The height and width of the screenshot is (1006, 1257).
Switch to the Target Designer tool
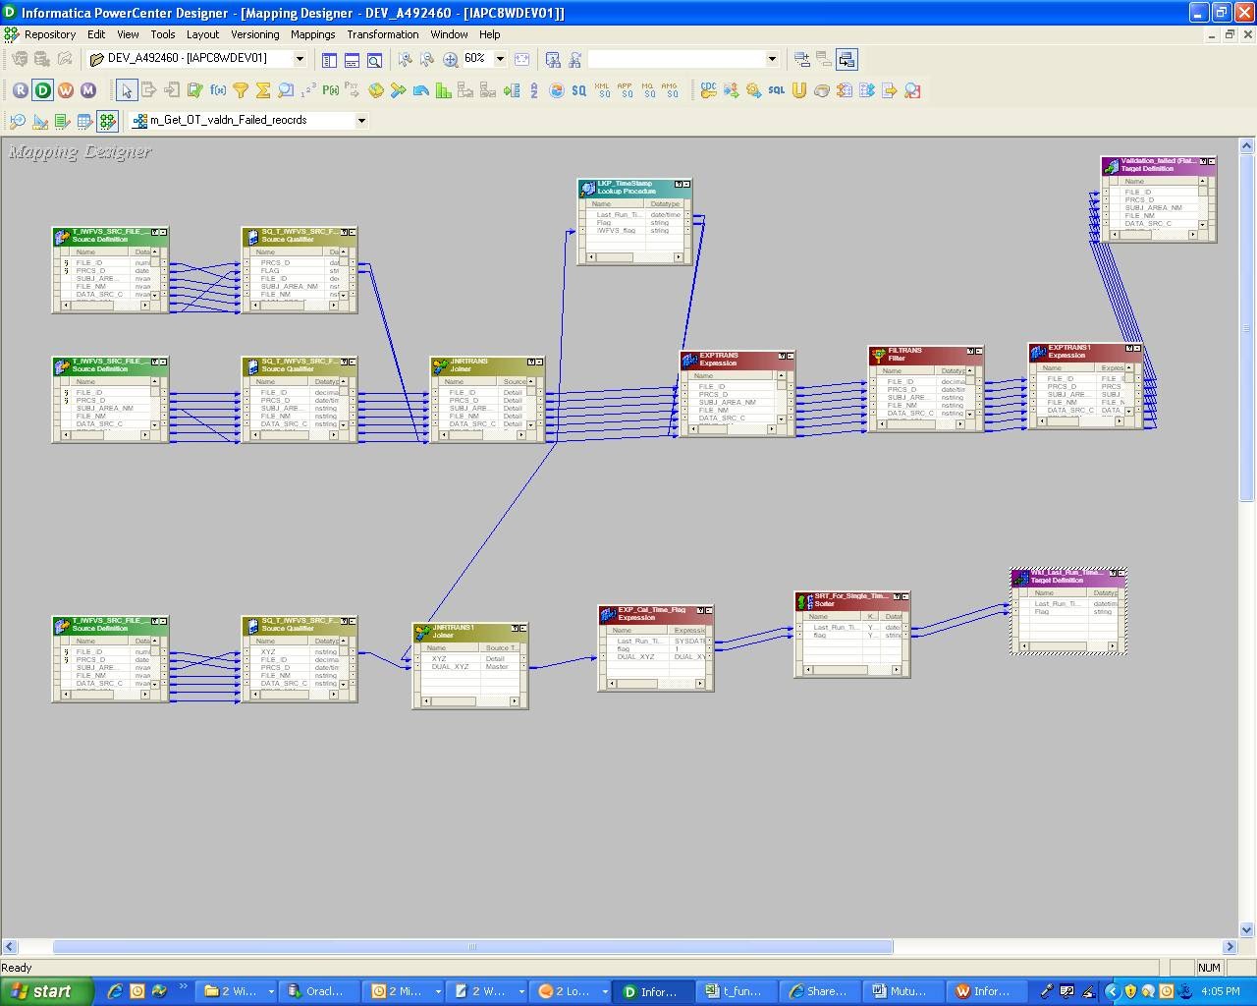[x=39, y=121]
